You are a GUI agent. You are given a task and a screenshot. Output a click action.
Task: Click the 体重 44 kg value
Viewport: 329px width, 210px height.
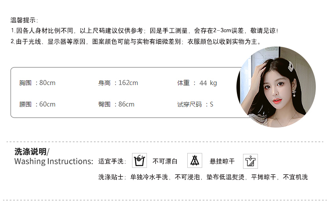tap(197, 83)
